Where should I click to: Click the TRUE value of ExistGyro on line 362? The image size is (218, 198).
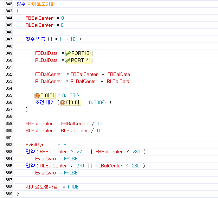click(60, 145)
